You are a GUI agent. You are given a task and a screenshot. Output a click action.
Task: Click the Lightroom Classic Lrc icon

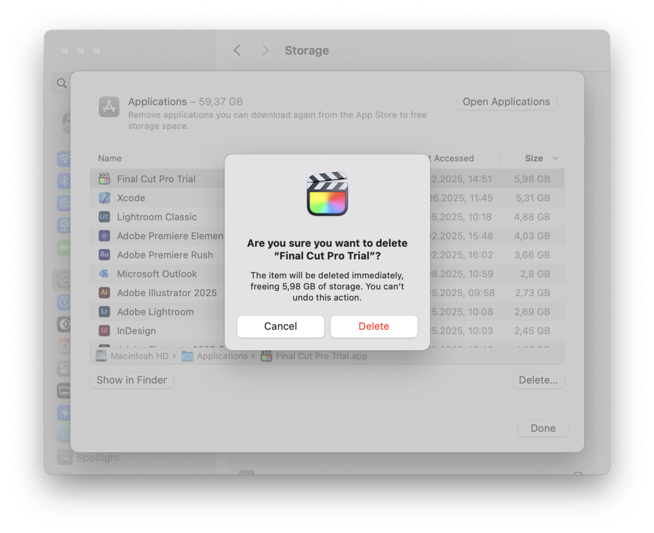pyautogui.click(x=104, y=217)
